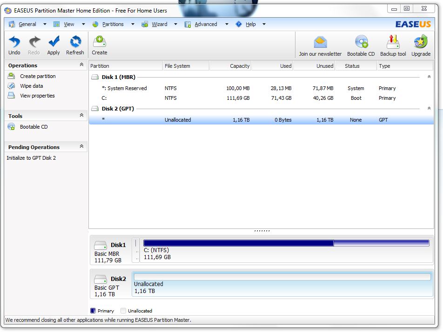The height and width of the screenshot is (332, 443).
Task: Click the Type column header
Action: (x=405, y=66)
